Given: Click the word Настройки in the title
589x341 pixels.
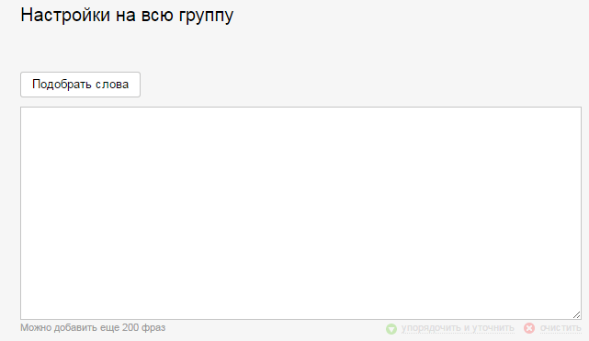Looking at the screenshot, I should click(65, 15).
